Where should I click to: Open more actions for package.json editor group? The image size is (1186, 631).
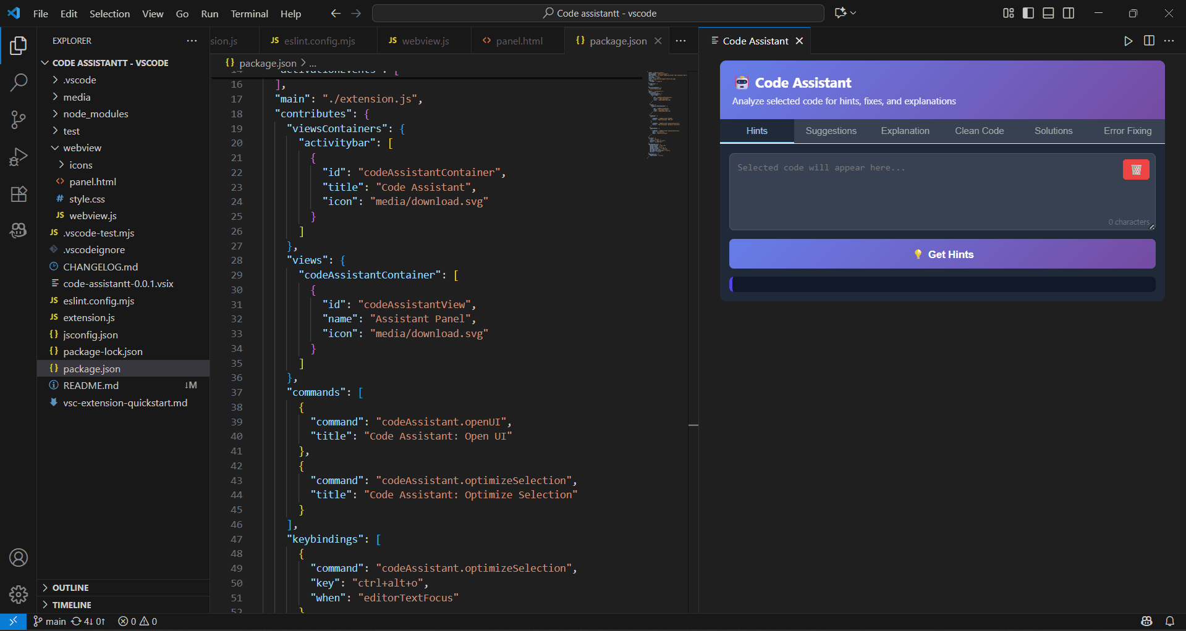pyautogui.click(x=680, y=41)
